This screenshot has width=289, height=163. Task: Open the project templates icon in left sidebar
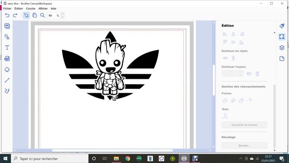click(x=7, y=26)
